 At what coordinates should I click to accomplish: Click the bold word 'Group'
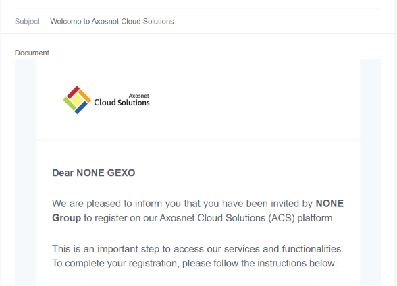point(66,218)
